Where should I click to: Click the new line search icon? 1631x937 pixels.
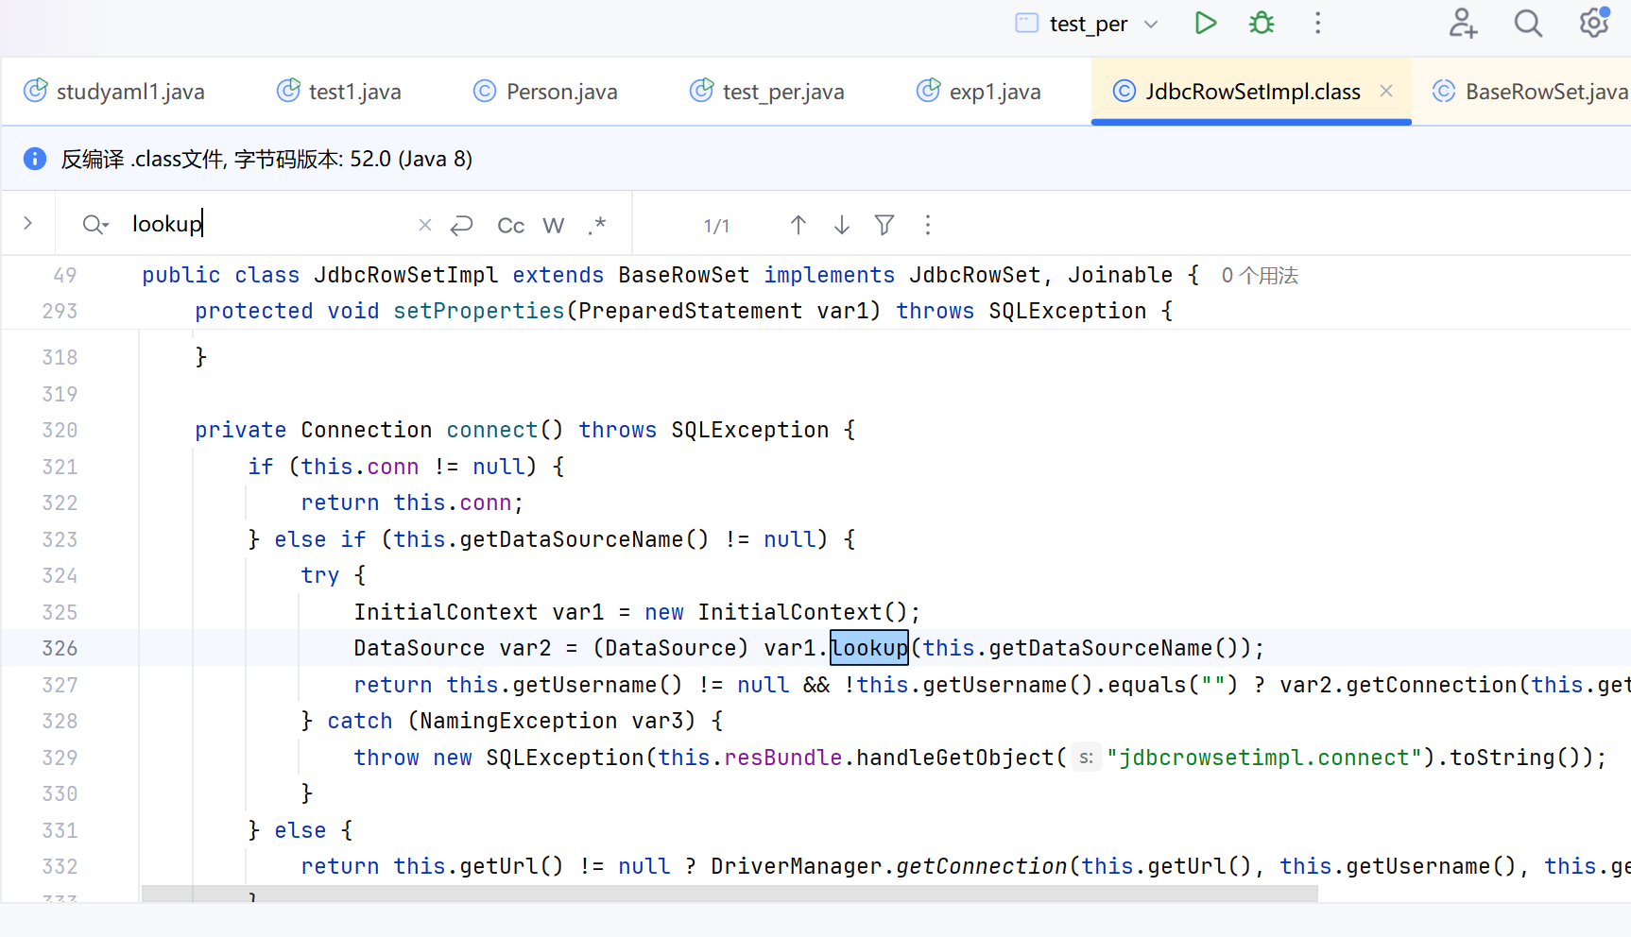461,225
